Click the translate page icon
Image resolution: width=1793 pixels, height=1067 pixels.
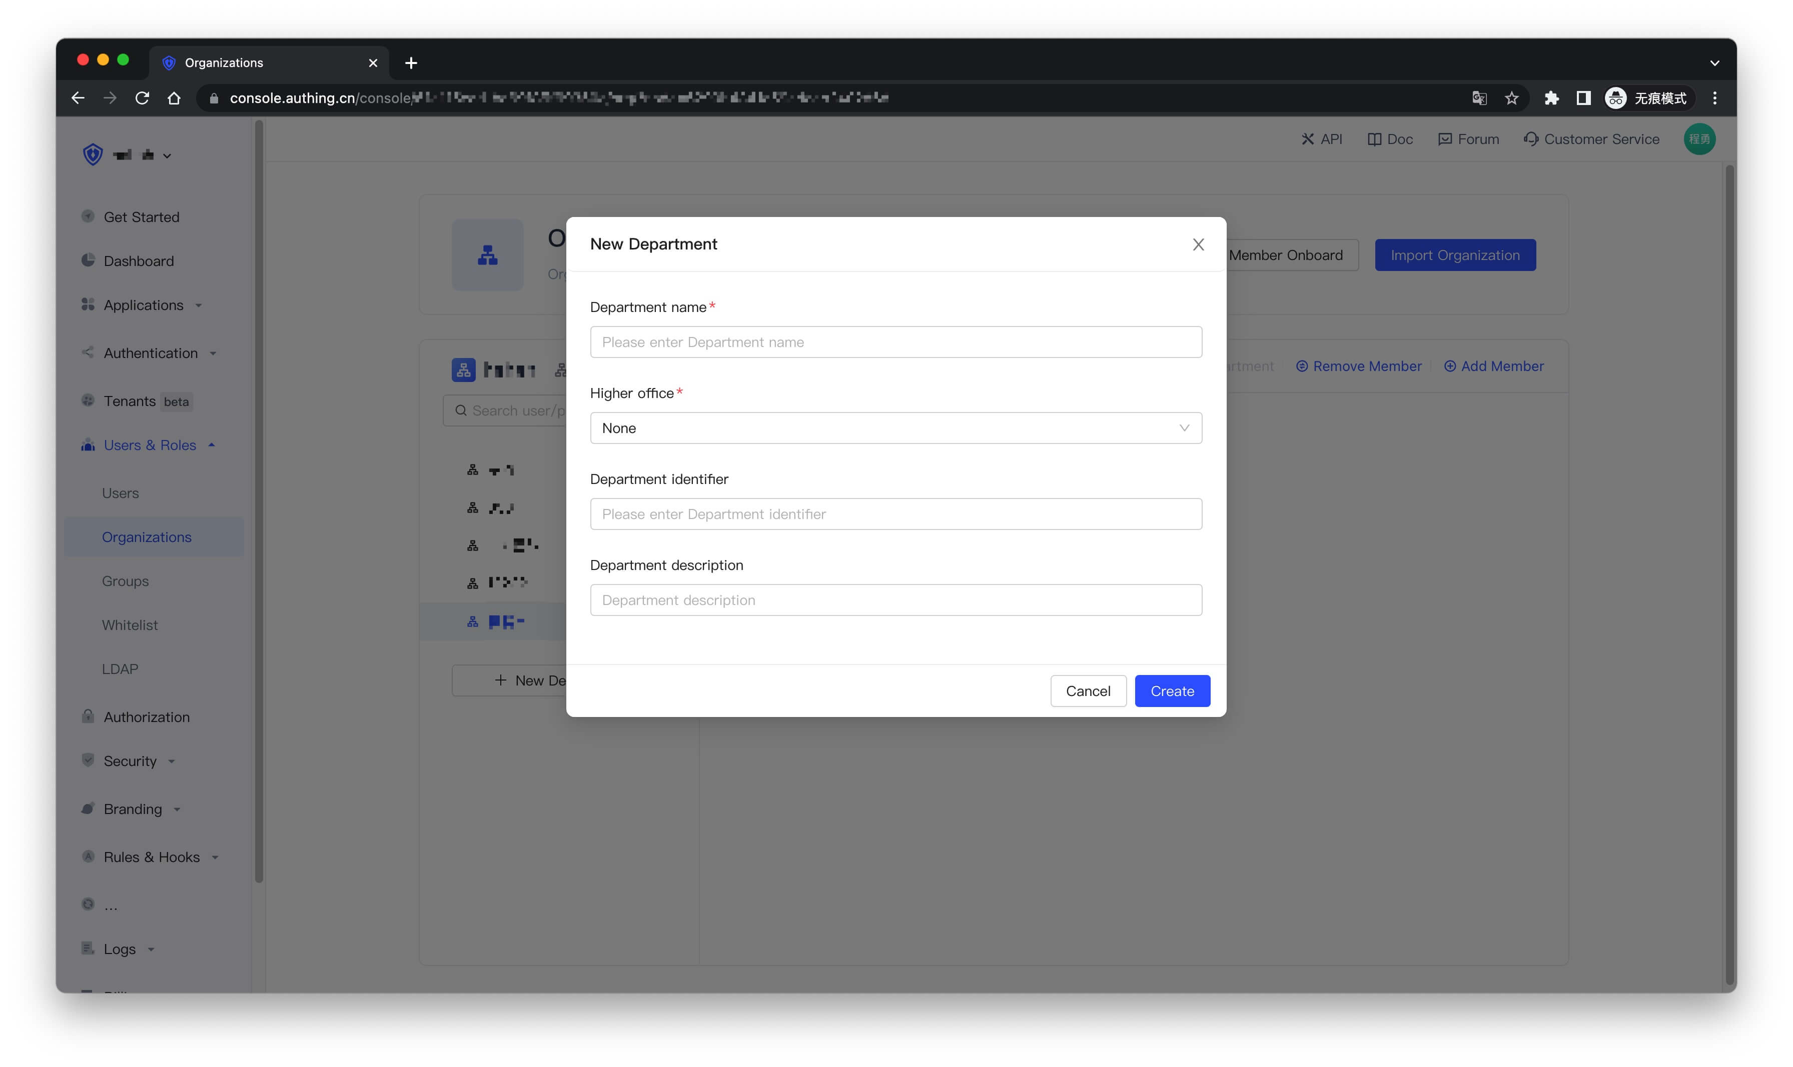point(1479,98)
